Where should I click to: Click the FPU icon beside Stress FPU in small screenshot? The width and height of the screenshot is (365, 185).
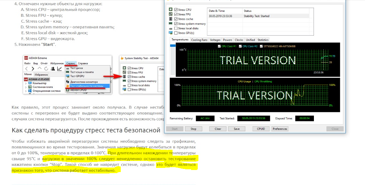pos(124,72)
